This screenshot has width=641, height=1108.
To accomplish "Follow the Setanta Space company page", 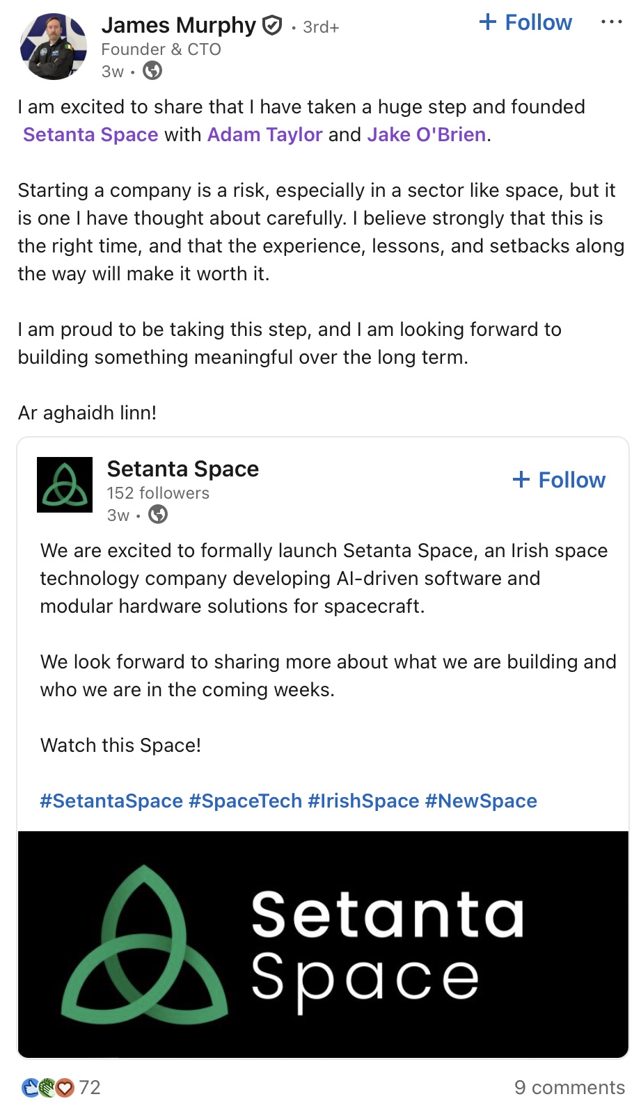I will tap(559, 480).
